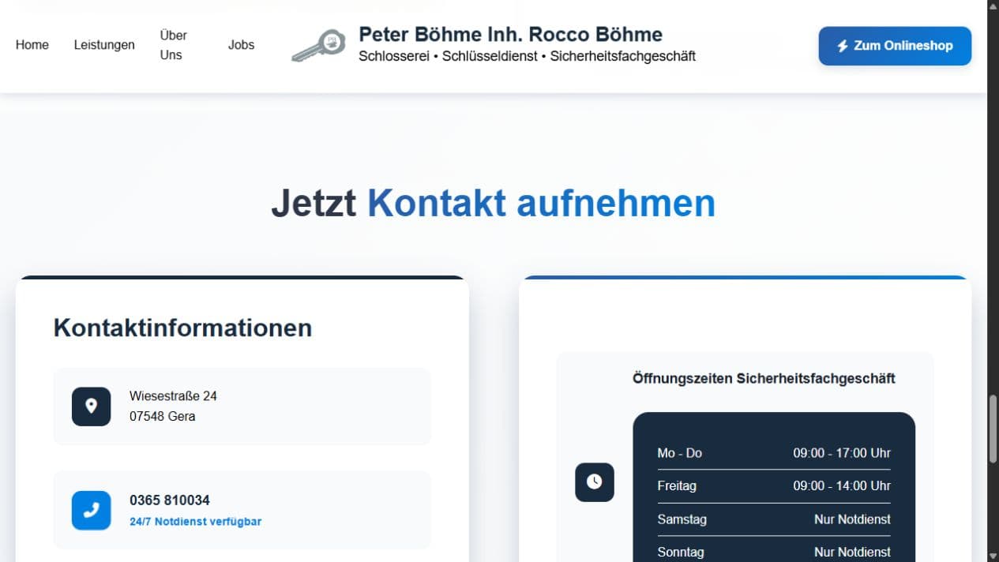Screen dimensions: 999x562
Task: Click the Peter Böhme Inh. Rocco Böhme title
Action: click(510, 34)
